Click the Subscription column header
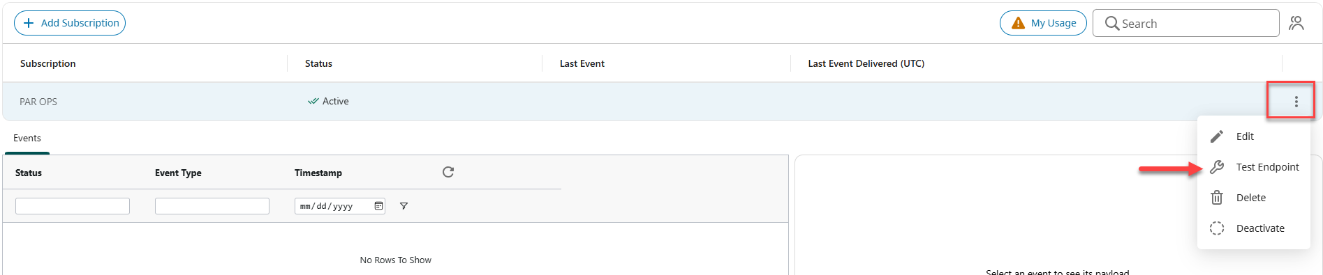 48,63
